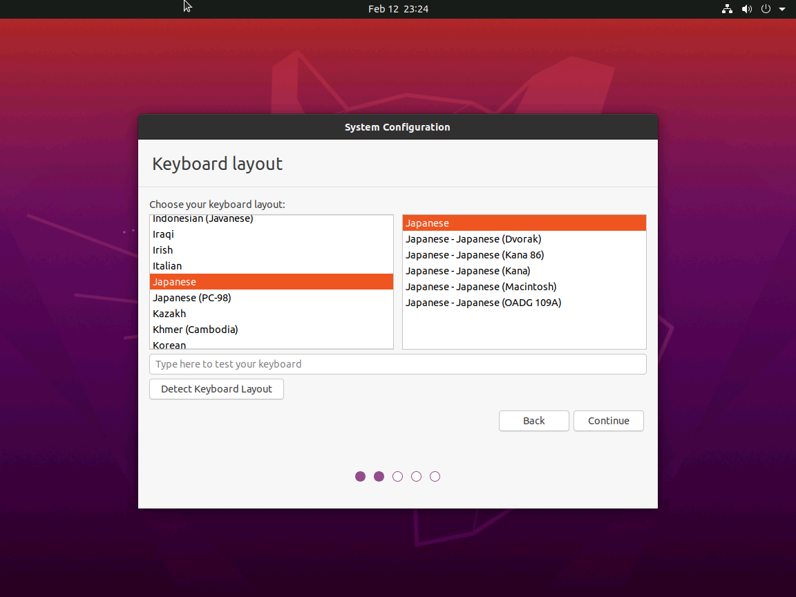Select Japanese (PC-98) layout

tap(272, 298)
